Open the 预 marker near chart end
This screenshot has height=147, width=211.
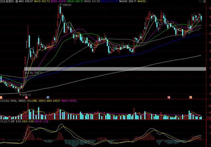191,97
